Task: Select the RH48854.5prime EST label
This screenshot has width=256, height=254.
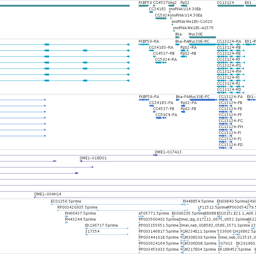Action: pos(198,201)
